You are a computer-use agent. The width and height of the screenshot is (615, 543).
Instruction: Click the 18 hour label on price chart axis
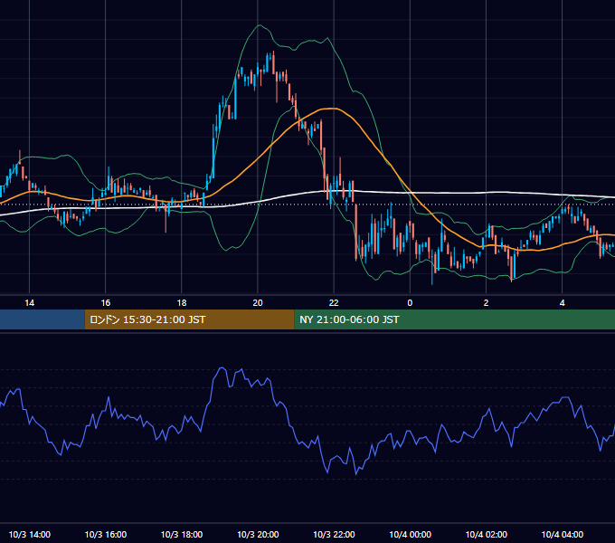pyautogui.click(x=182, y=303)
